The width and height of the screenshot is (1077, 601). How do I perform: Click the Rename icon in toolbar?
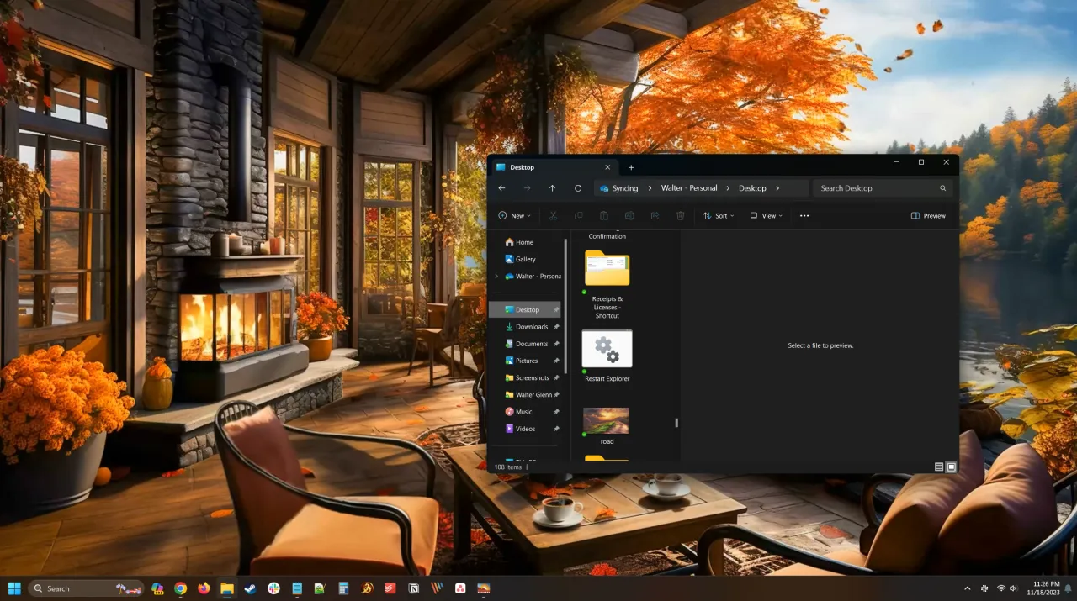tap(629, 216)
